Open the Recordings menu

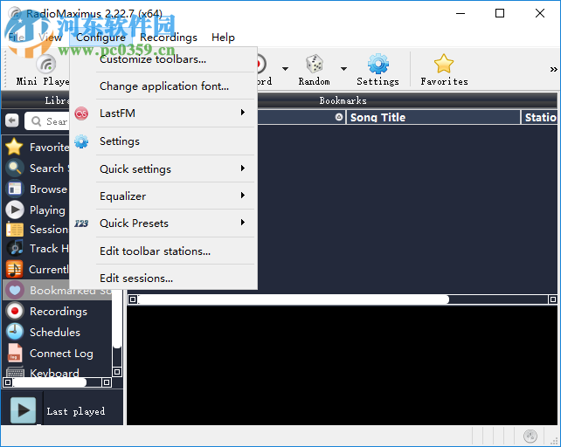coord(169,38)
